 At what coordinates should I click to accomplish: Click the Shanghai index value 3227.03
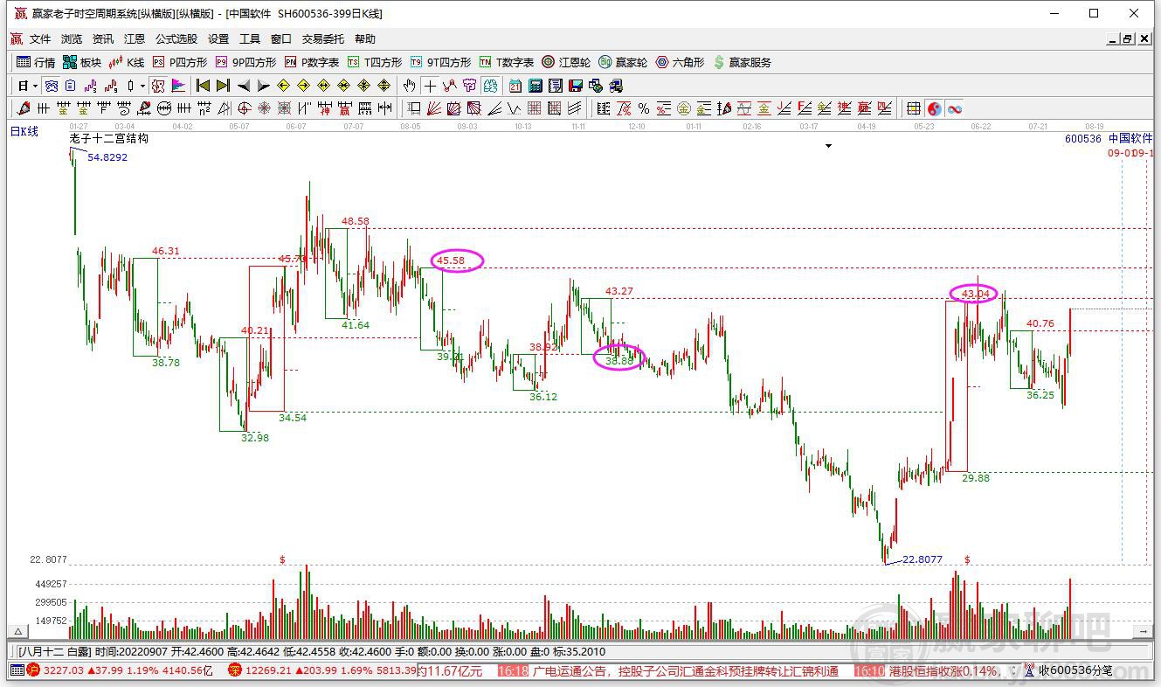click(x=62, y=671)
